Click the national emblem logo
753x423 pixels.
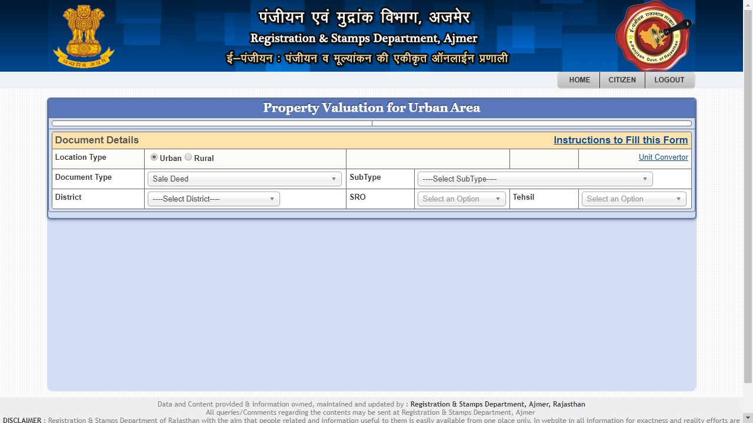pyautogui.click(x=83, y=33)
